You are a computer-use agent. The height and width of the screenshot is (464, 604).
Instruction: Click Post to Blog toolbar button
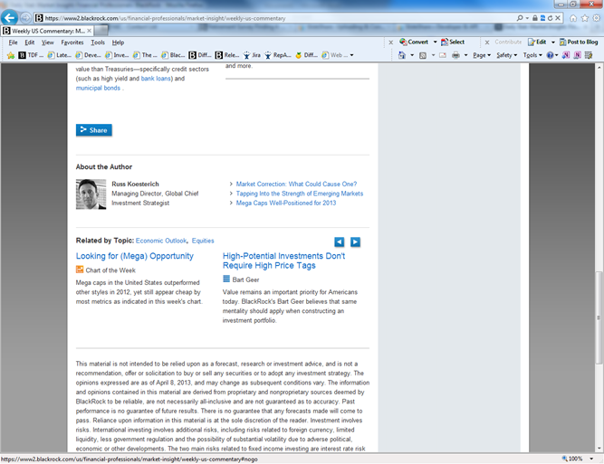pos(579,42)
